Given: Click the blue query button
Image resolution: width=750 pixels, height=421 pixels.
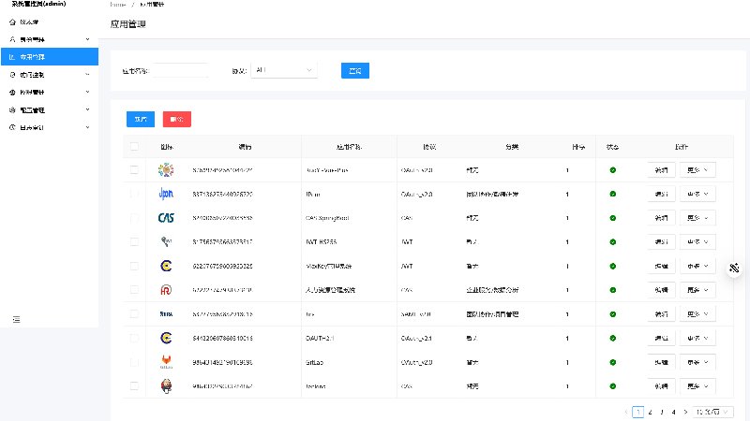Looking at the screenshot, I should tap(355, 71).
